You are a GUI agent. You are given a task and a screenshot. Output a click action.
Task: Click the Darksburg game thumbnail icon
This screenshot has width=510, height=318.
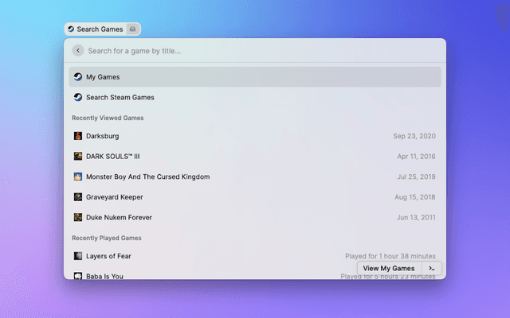[x=78, y=136]
